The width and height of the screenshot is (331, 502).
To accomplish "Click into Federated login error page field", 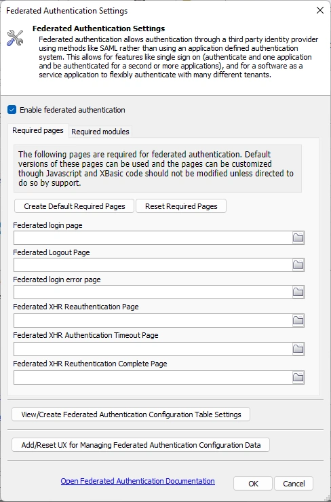I will click(x=153, y=292).
